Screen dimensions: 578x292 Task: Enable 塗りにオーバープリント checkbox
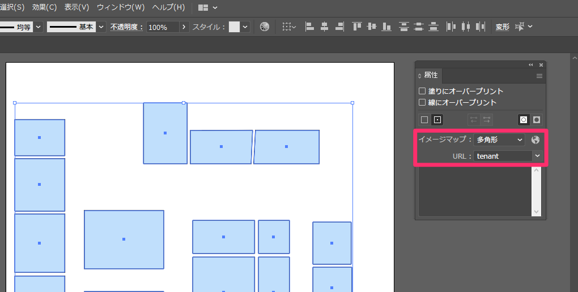click(422, 91)
